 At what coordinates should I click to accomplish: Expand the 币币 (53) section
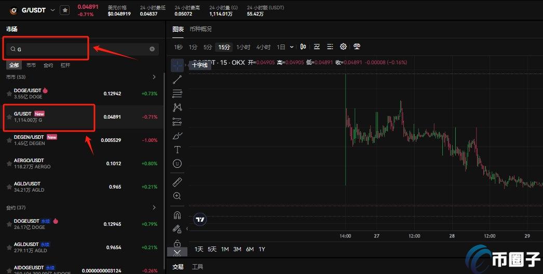154,77
